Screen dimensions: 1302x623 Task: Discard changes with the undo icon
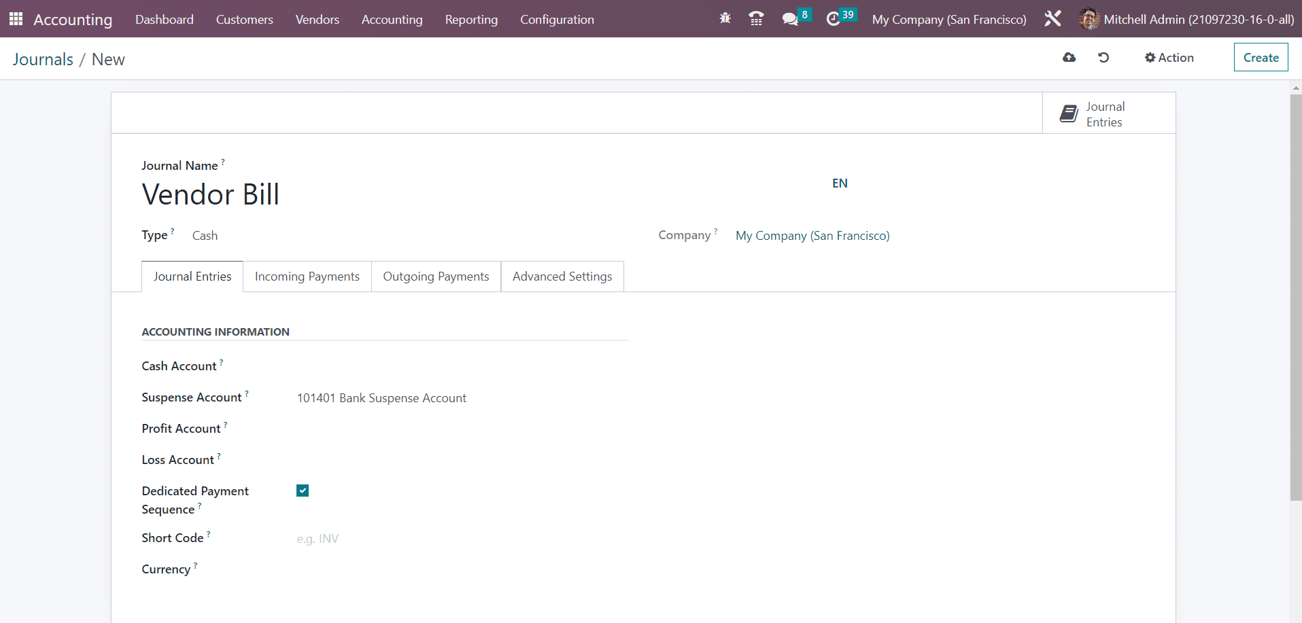[x=1103, y=58]
